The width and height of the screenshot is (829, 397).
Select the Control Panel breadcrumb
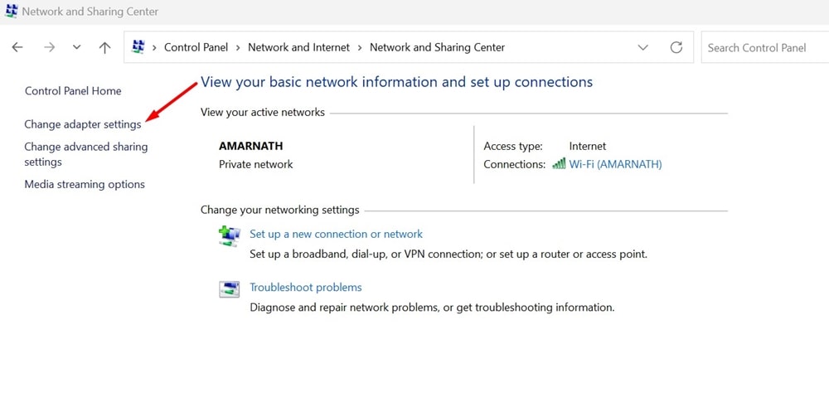[x=194, y=48]
